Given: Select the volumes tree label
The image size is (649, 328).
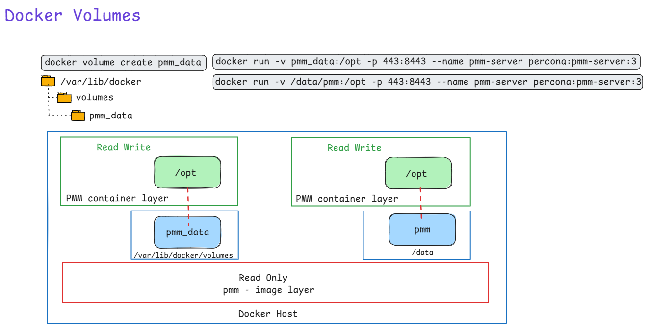Looking at the screenshot, I should pos(94,97).
